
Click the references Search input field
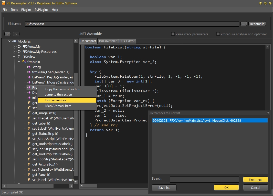tap(204, 179)
